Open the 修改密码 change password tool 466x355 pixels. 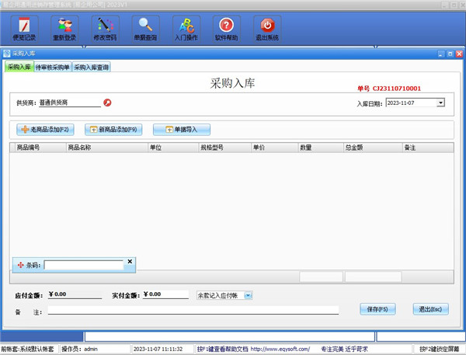[x=105, y=30]
